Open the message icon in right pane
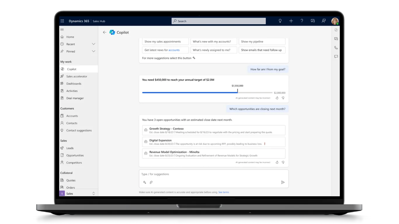Viewport: 399px width, 224px height. tap(336, 39)
